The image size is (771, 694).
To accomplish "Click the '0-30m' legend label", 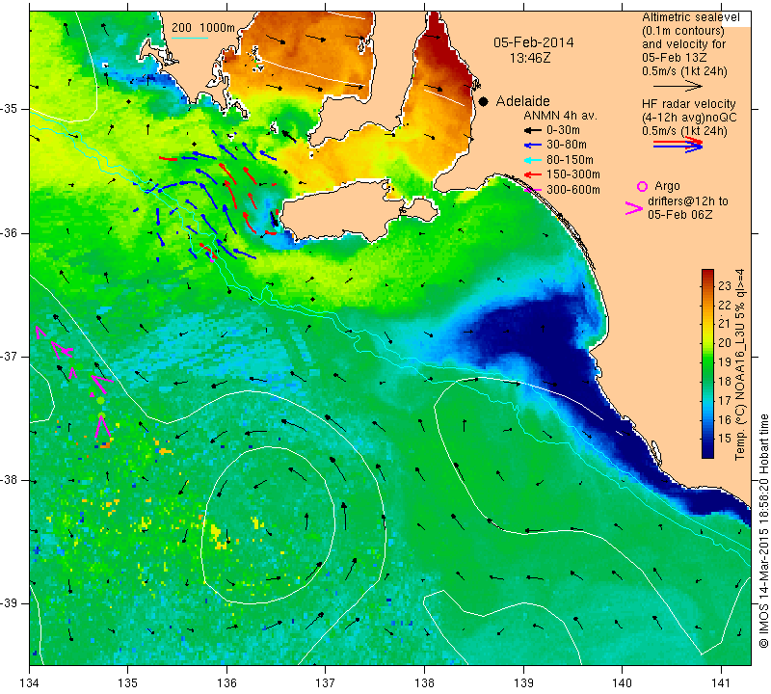I will (563, 130).
